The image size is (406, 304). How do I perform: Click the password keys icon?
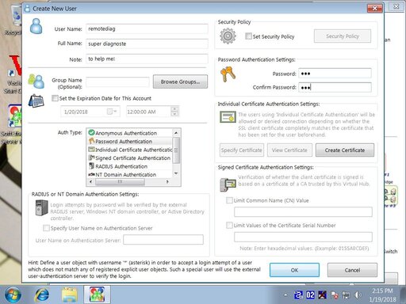228,74
